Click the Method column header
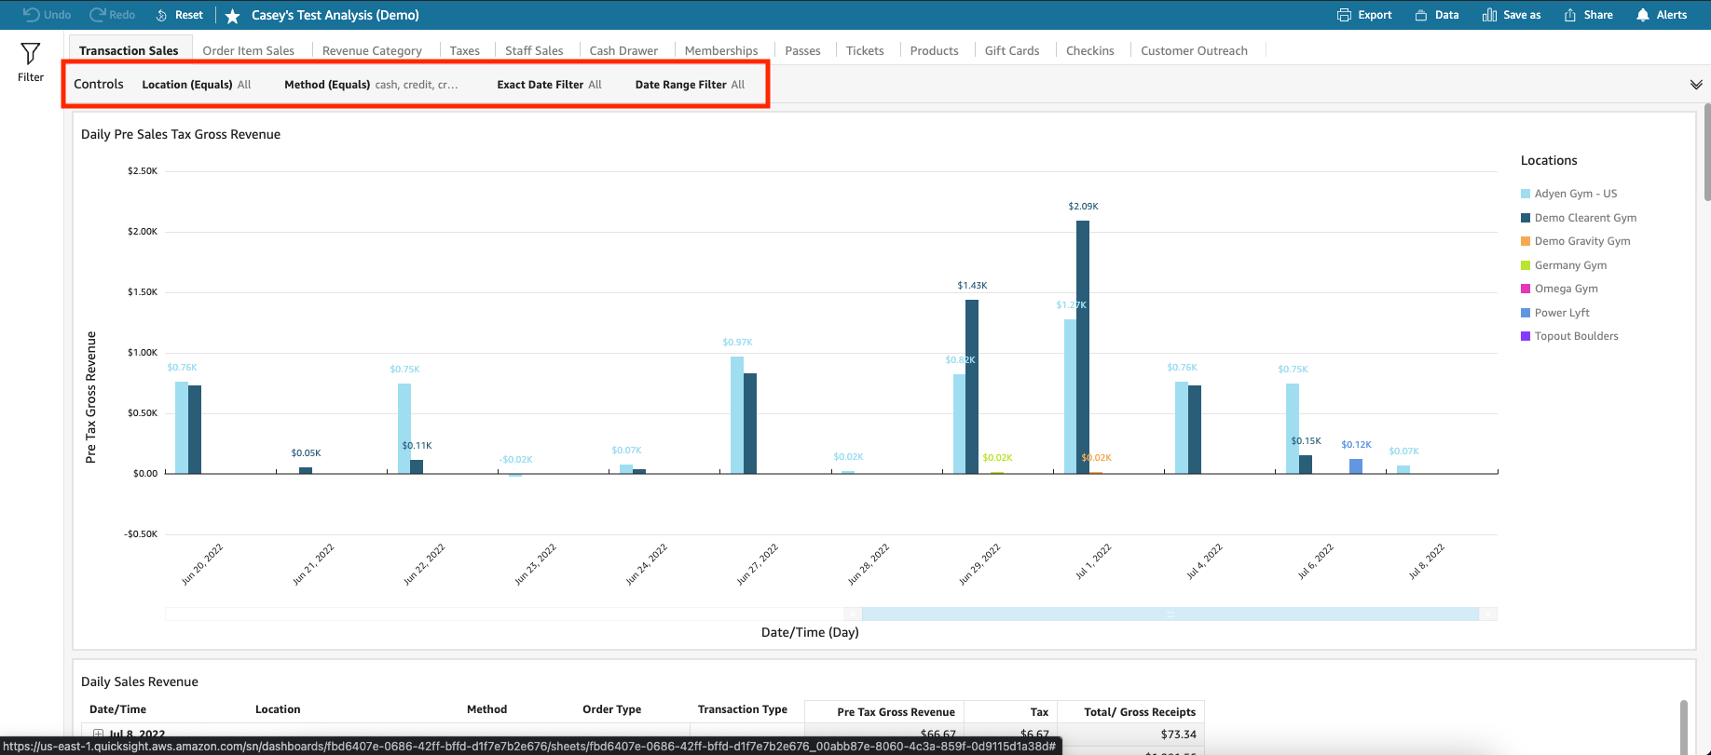Image resolution: width=1711 pixels, height=755 pixels. [x=486, y=709]
